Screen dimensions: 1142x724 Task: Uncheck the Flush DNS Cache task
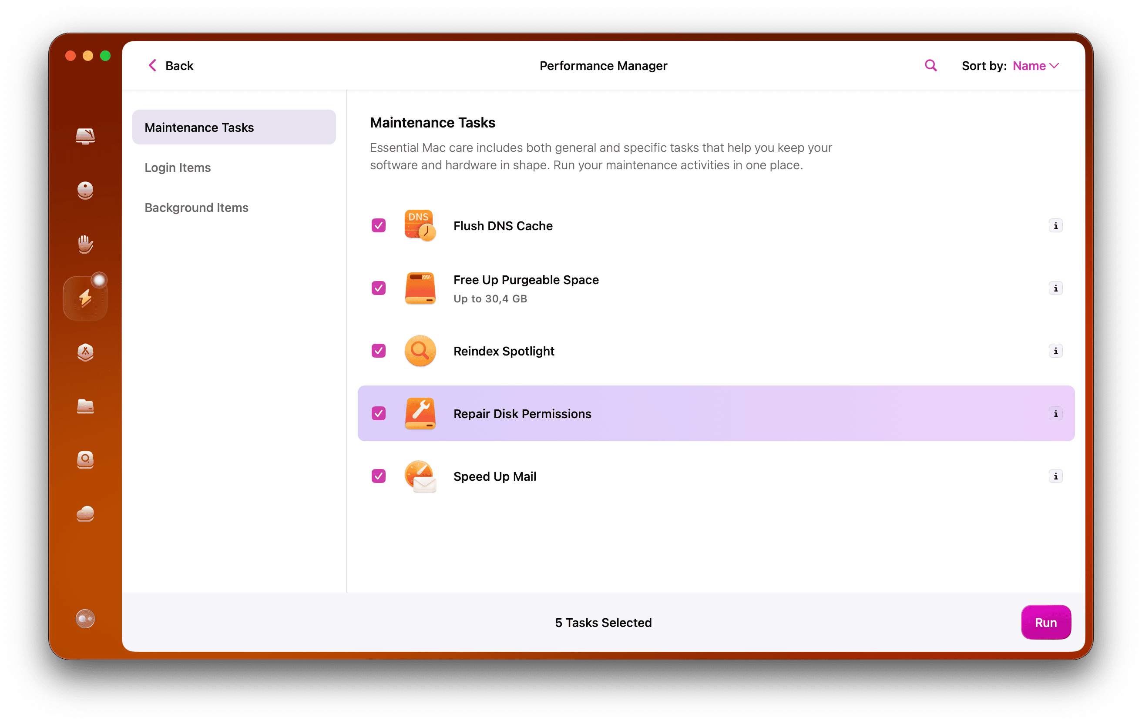378,226
